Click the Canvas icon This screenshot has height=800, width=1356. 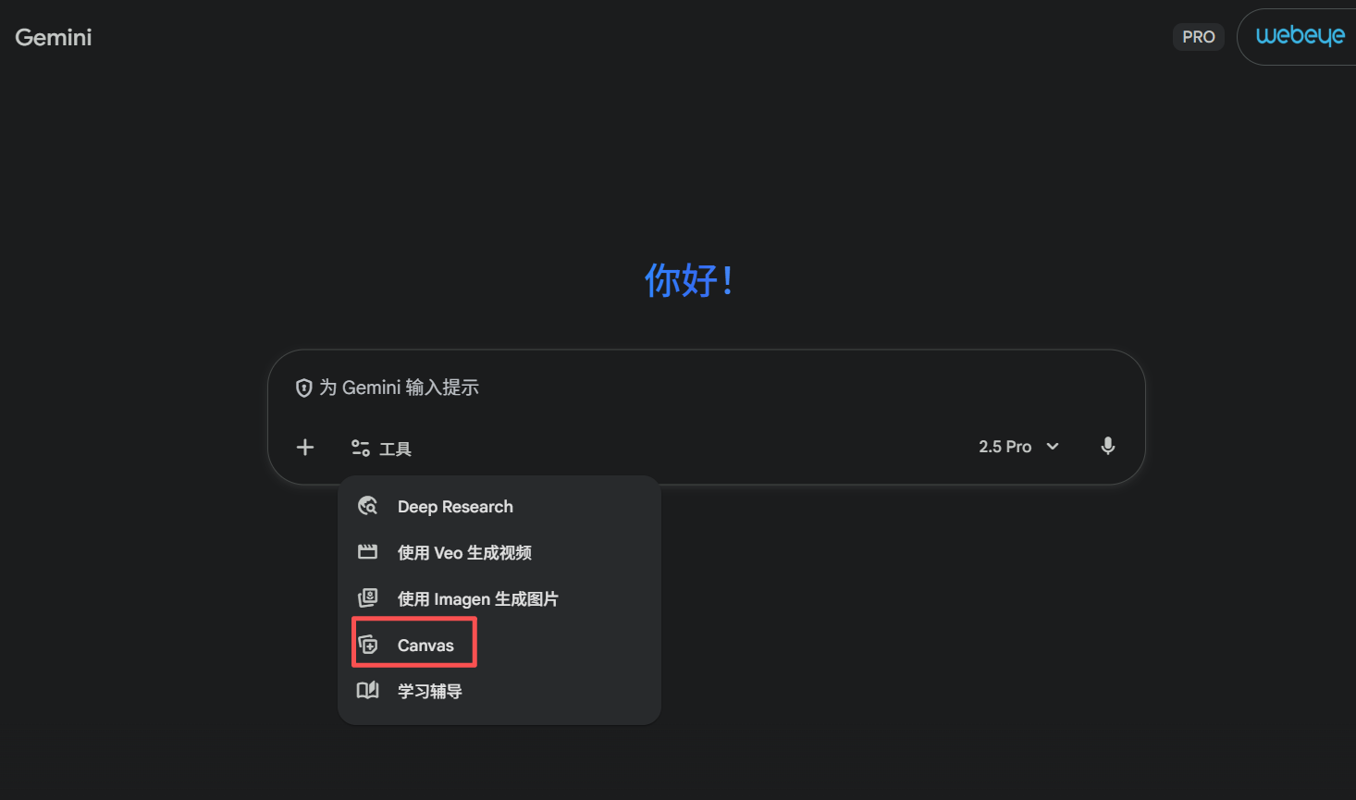(368, 645)
